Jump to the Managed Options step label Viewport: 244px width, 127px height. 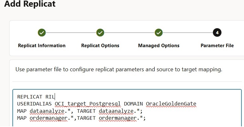point(159,46)
